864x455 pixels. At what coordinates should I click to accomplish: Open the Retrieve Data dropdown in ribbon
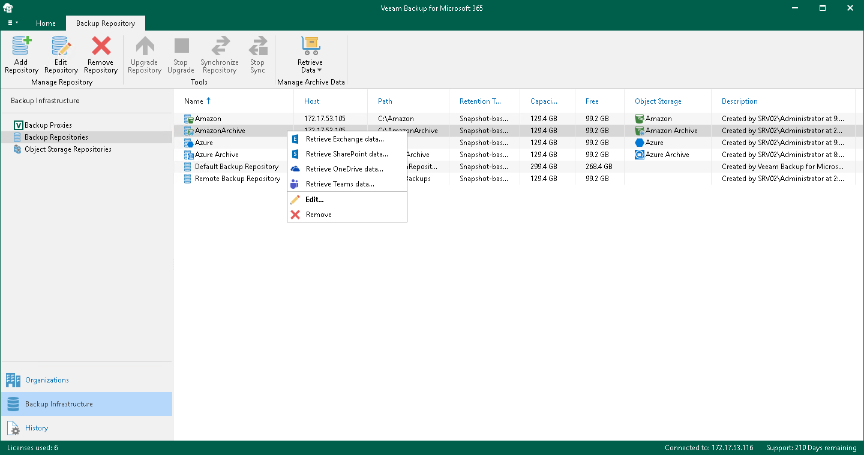point(310,55)
